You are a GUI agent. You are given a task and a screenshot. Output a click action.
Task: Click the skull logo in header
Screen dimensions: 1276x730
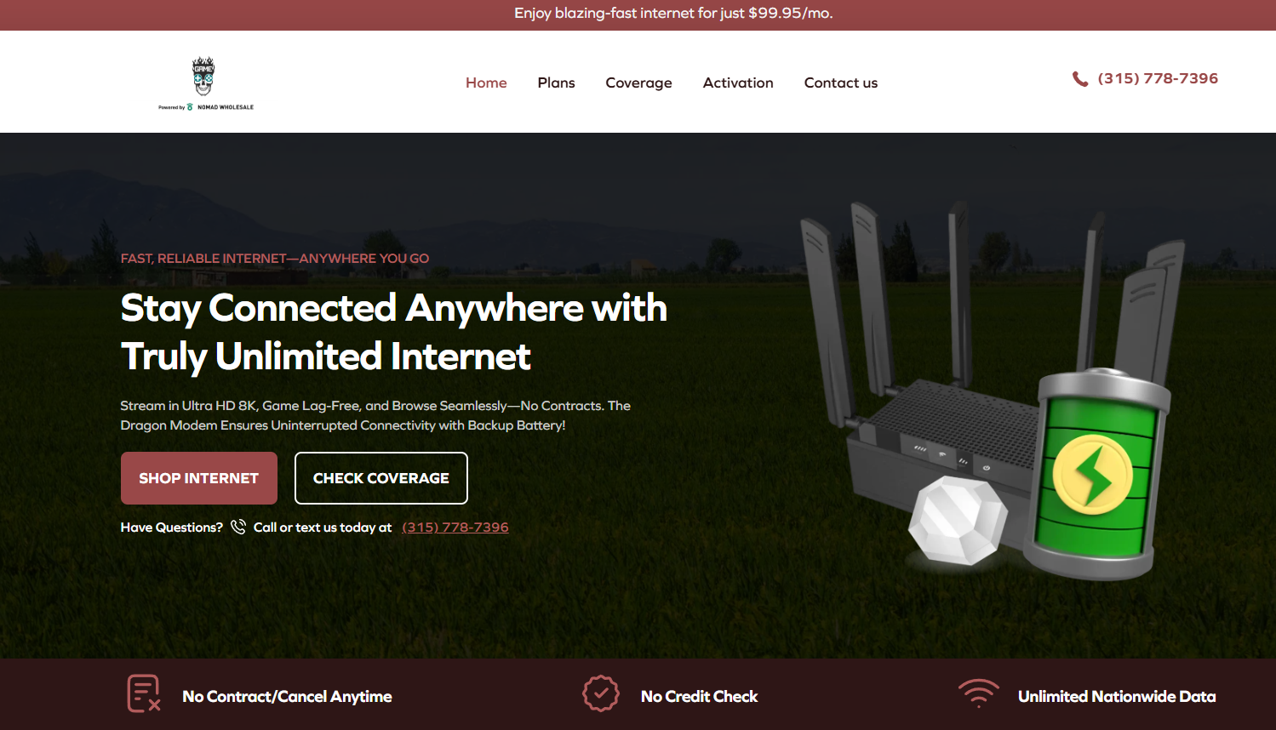(x=203, y=77)
